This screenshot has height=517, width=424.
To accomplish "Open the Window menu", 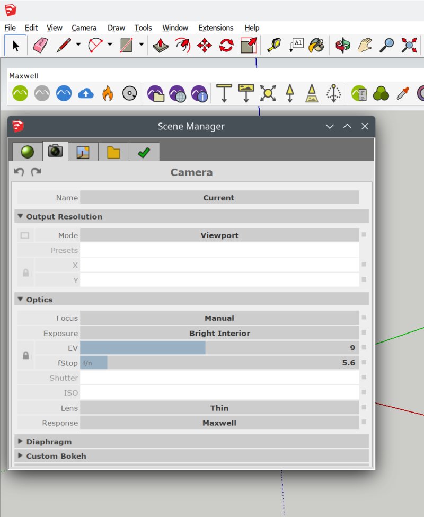I will tap(175, 28).
